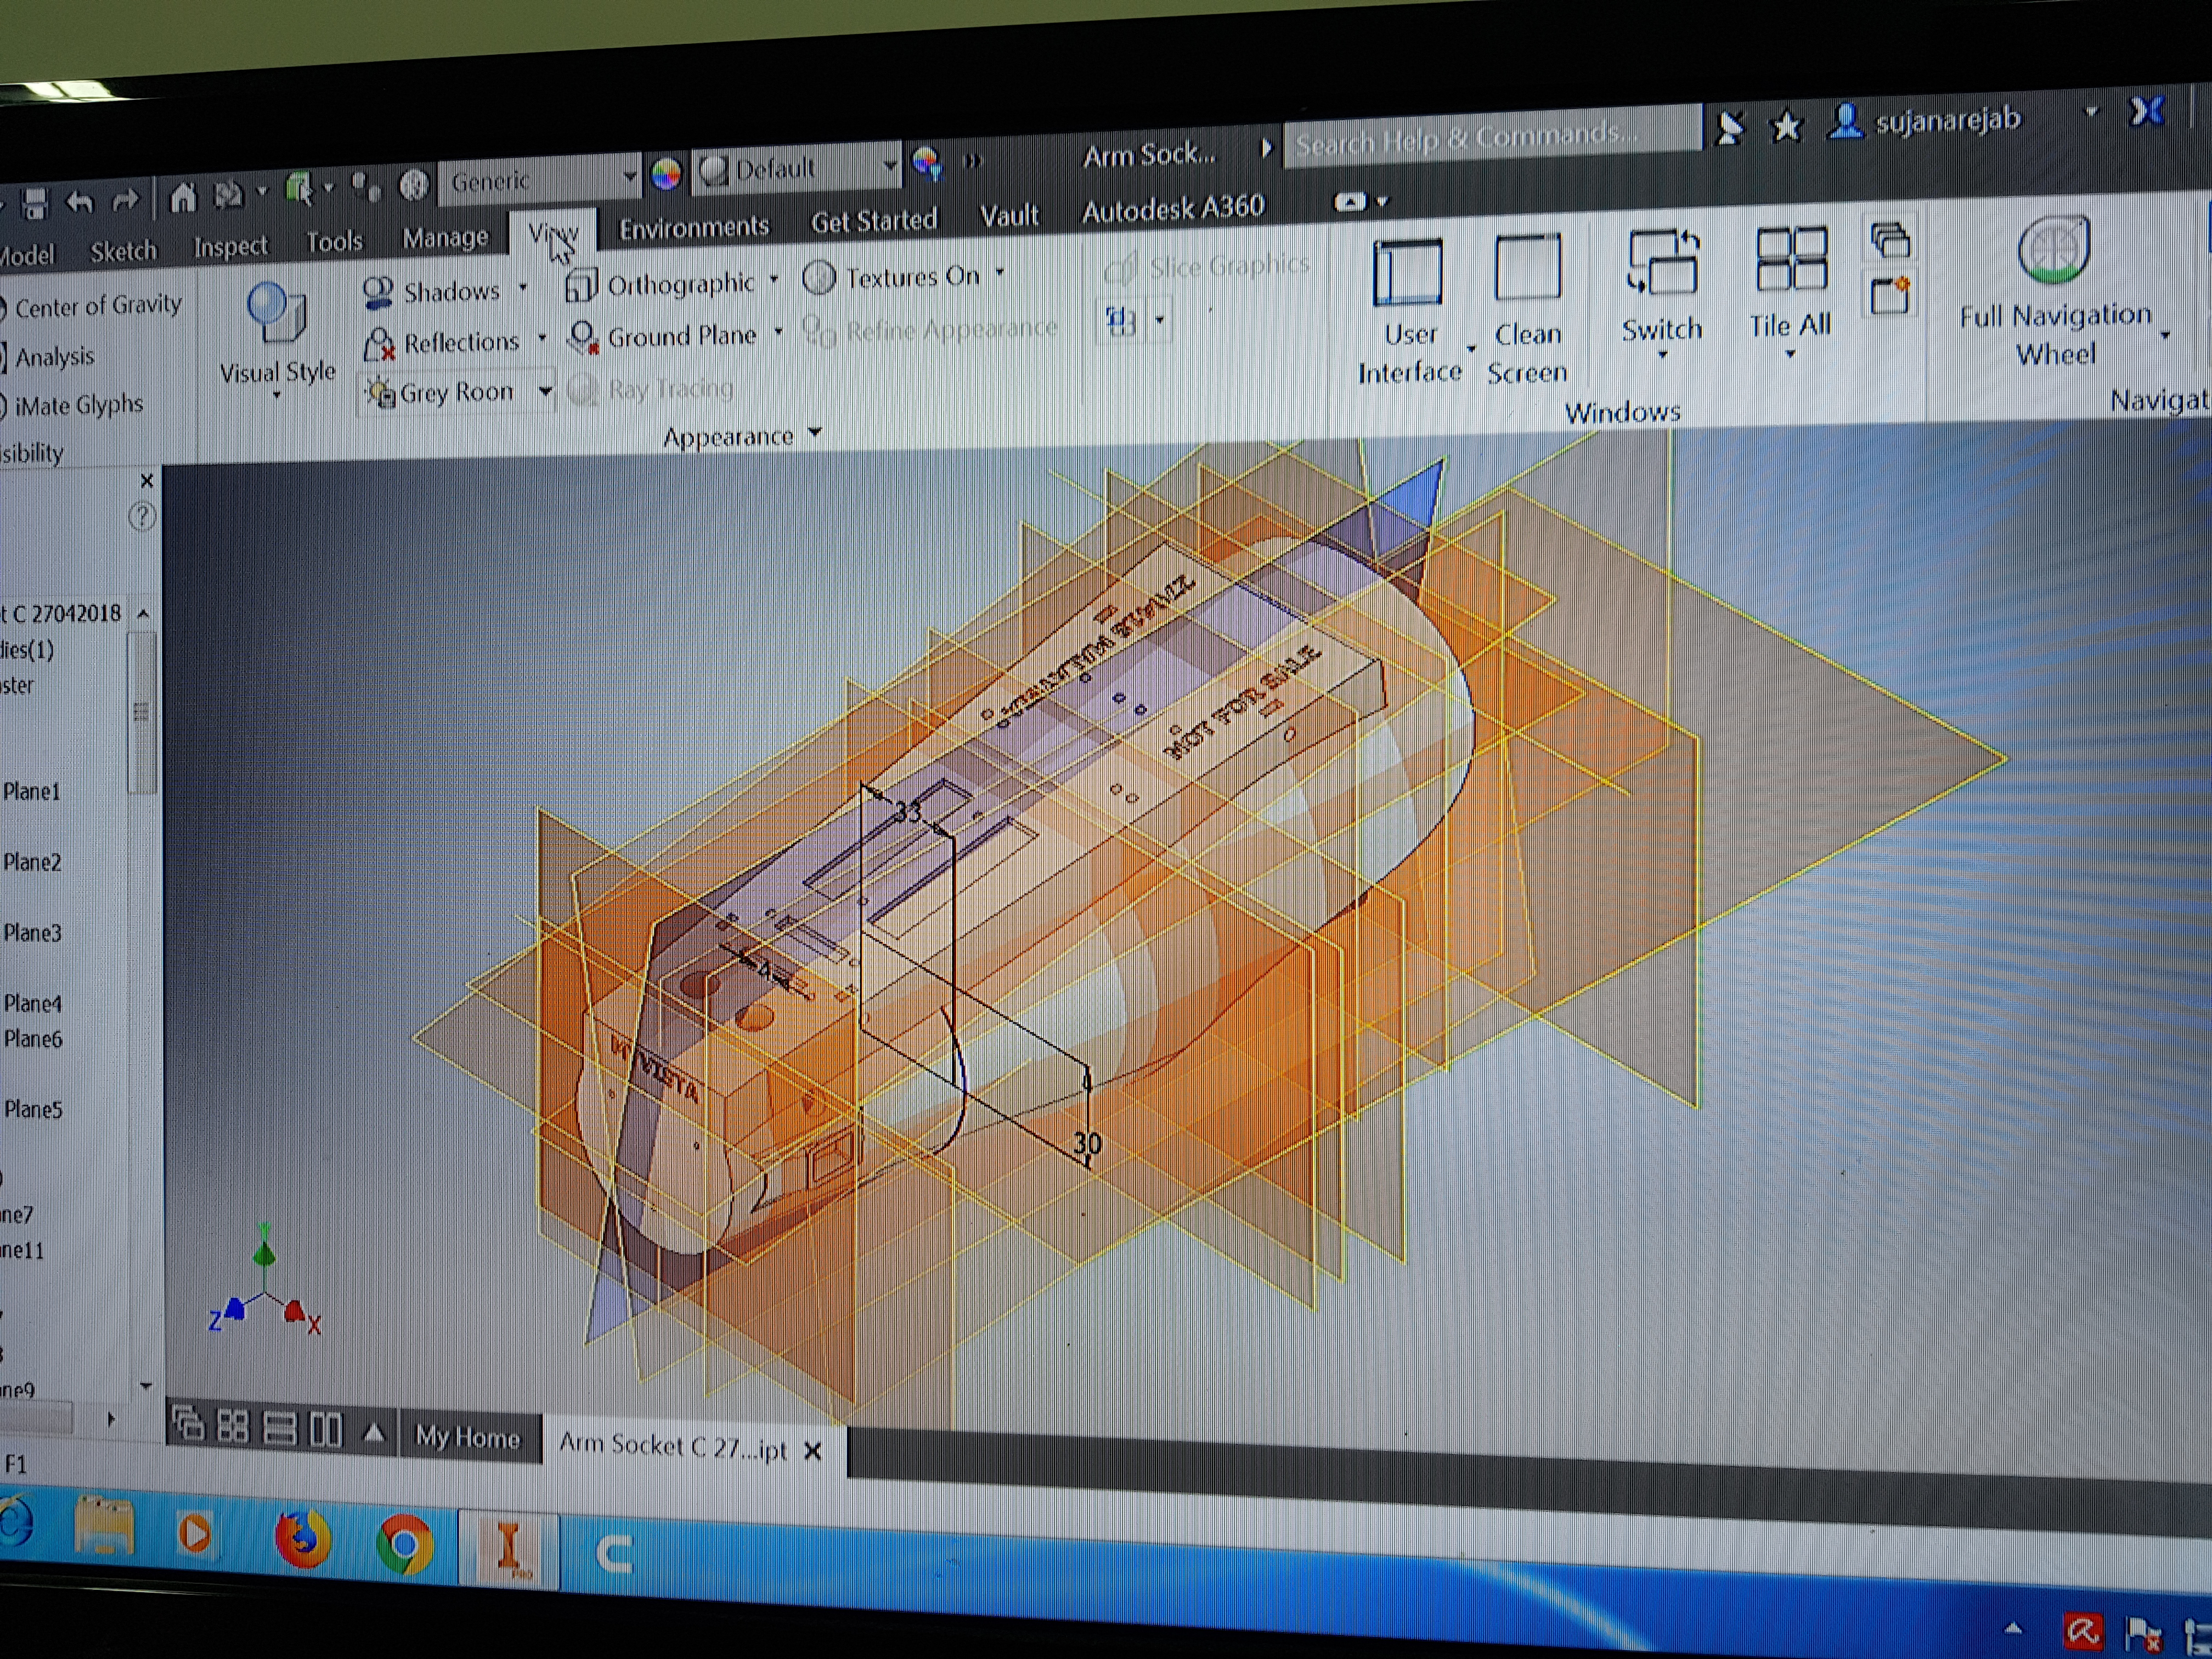
Task: Select Plane5 in the model browser
Action: click(x=33, y=1109)
